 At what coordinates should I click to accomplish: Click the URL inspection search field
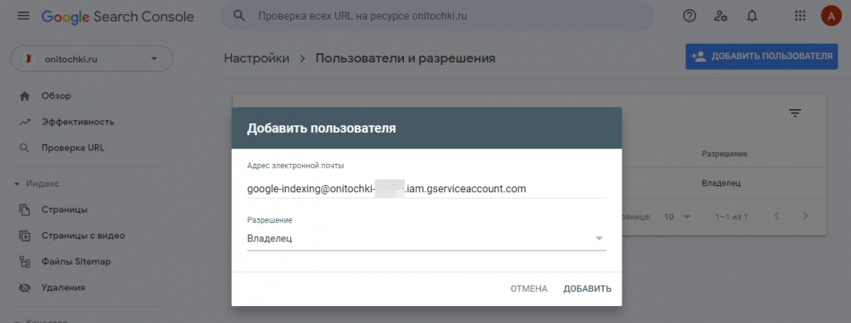coord(437,16)
